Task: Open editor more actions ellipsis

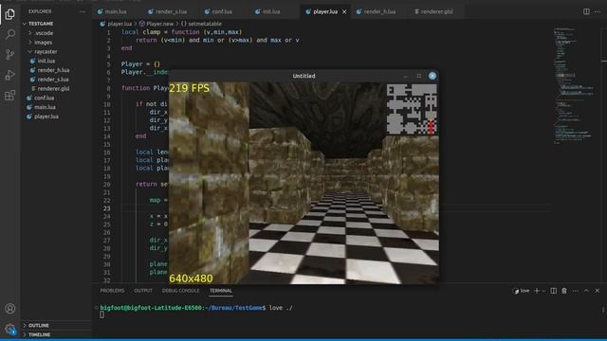Action: pos(598,11)
